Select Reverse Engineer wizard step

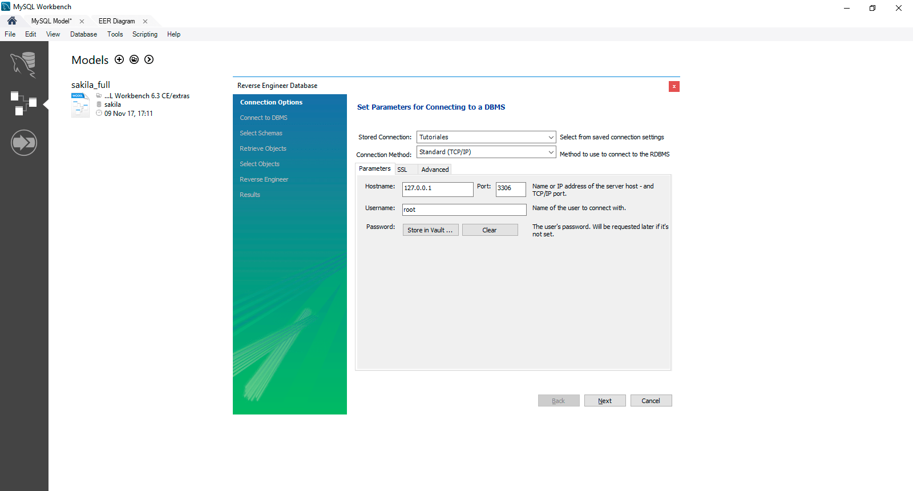click(264, 179)
